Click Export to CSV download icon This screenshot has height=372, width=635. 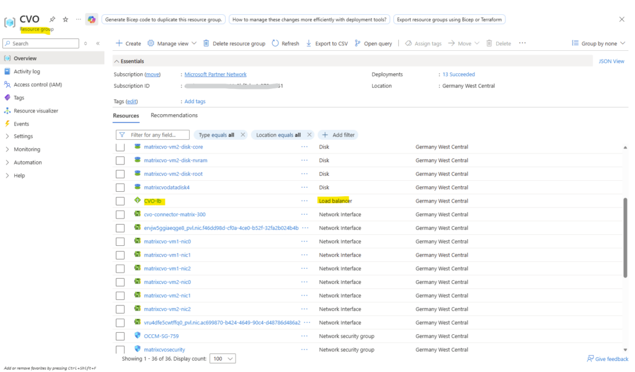pos(309,43)
